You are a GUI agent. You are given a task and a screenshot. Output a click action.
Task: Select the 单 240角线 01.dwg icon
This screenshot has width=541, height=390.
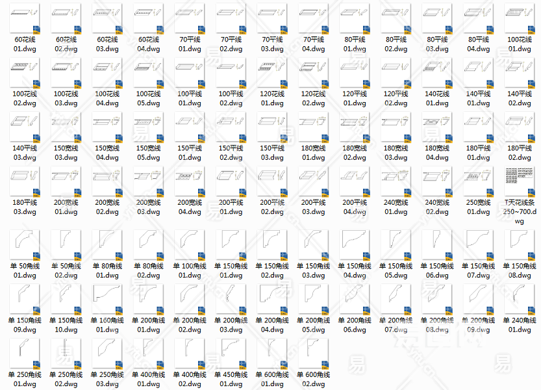click(520, 299)
